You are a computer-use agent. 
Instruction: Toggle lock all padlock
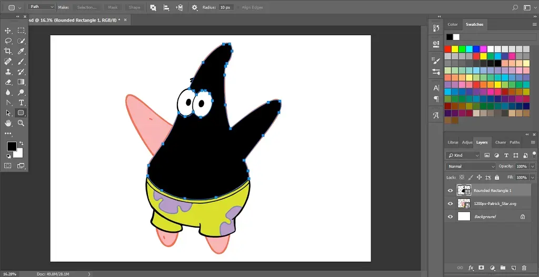497,178
